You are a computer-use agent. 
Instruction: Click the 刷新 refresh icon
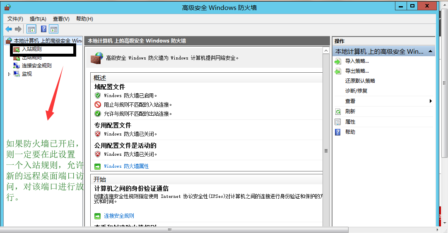point(338,112)
